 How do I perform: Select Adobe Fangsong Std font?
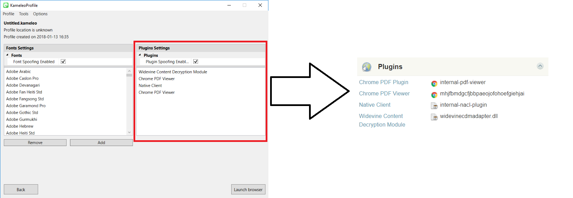tap(25, 99)
